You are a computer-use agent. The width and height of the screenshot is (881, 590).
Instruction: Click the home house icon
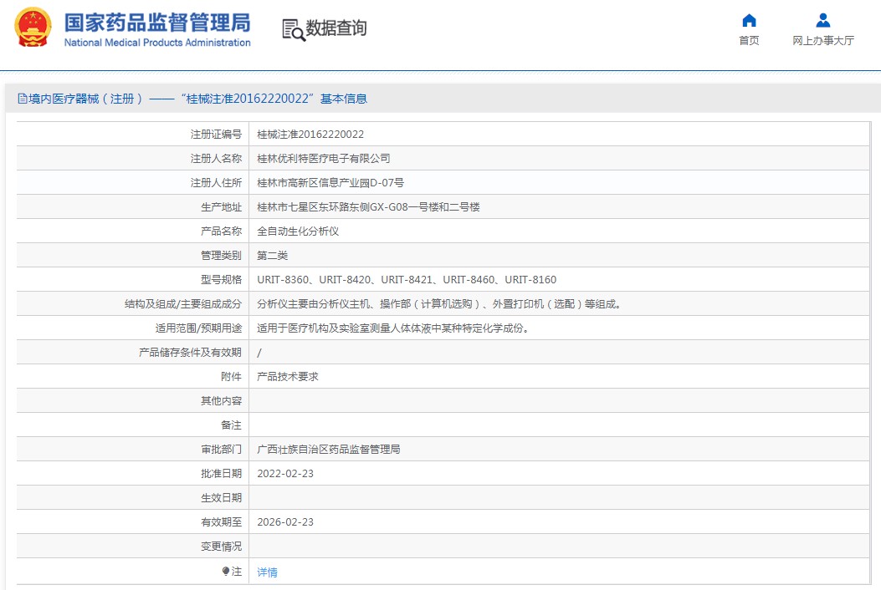(749, 21)
